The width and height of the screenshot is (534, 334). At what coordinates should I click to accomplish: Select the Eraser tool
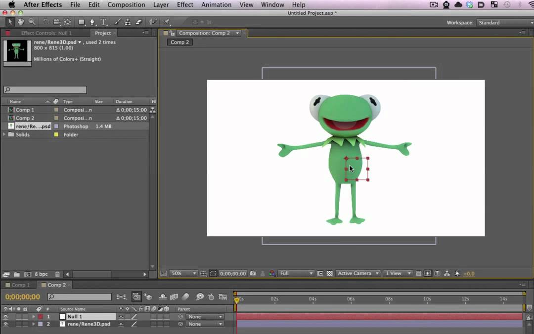coord(138,22)
